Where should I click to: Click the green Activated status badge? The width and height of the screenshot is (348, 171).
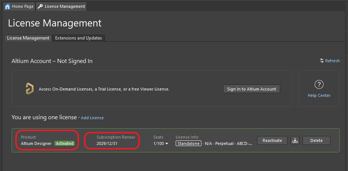click(x=65, y=143)
